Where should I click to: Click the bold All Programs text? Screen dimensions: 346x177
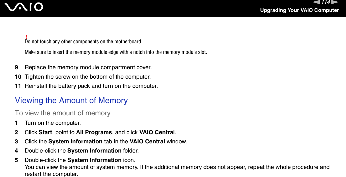(x=94, y=132)
